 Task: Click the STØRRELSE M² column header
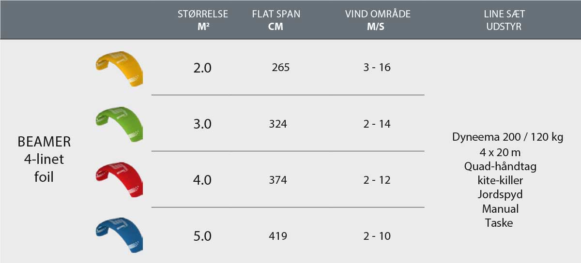point(202,20)
